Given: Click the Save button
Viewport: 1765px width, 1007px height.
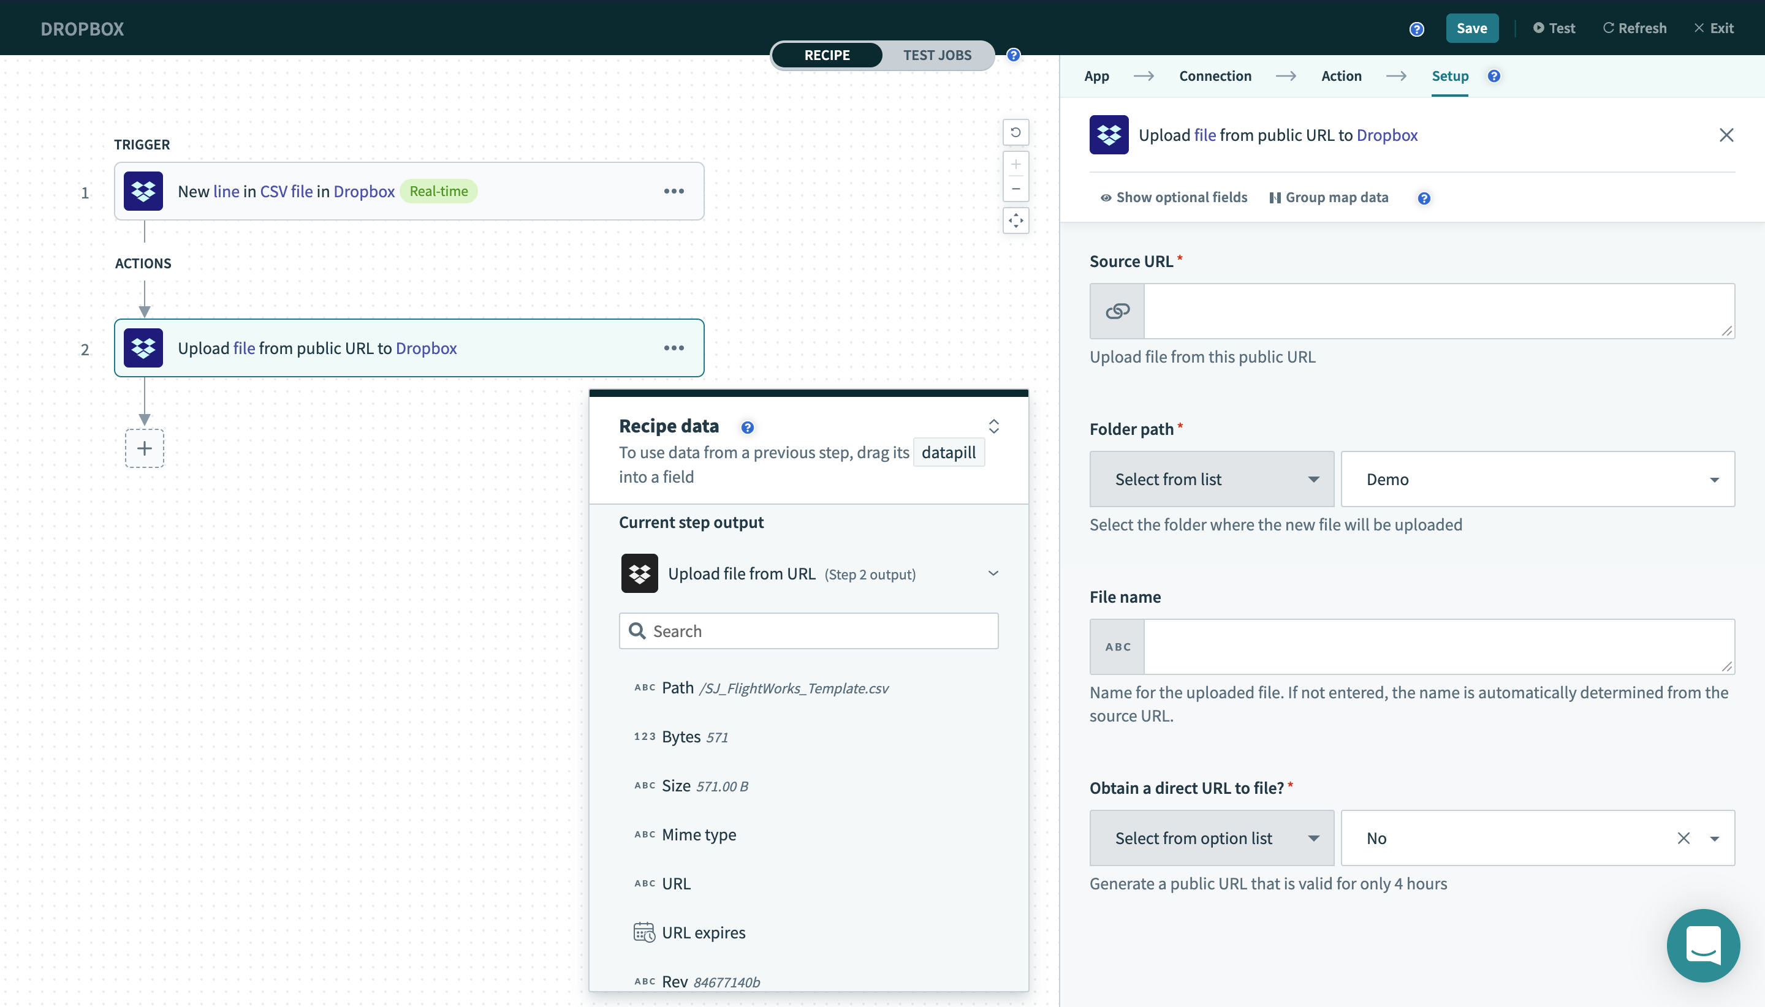Looking at the screenshot, I should pyautogui.click(x=1471, y=28).
